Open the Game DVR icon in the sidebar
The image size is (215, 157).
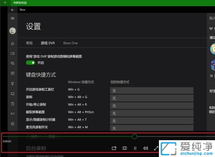coord(13,94)
